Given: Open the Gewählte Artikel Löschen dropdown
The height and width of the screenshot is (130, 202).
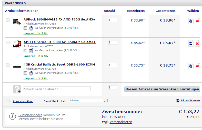Looking at the screenshot, I should pyautogui.click(x=88, y=101).
